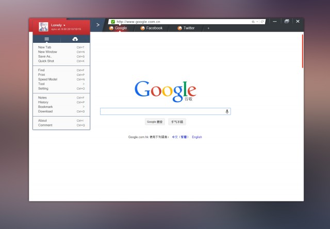Expand the Lonely account arrow
Screen dimensions: 330x229
(64, 25)
